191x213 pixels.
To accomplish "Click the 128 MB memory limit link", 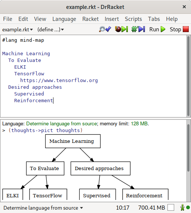I will [139, 123].
